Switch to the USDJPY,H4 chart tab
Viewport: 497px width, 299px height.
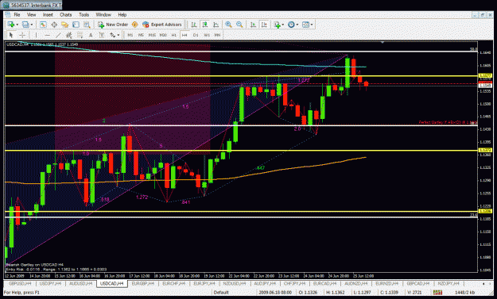click(x=50, y=283)
